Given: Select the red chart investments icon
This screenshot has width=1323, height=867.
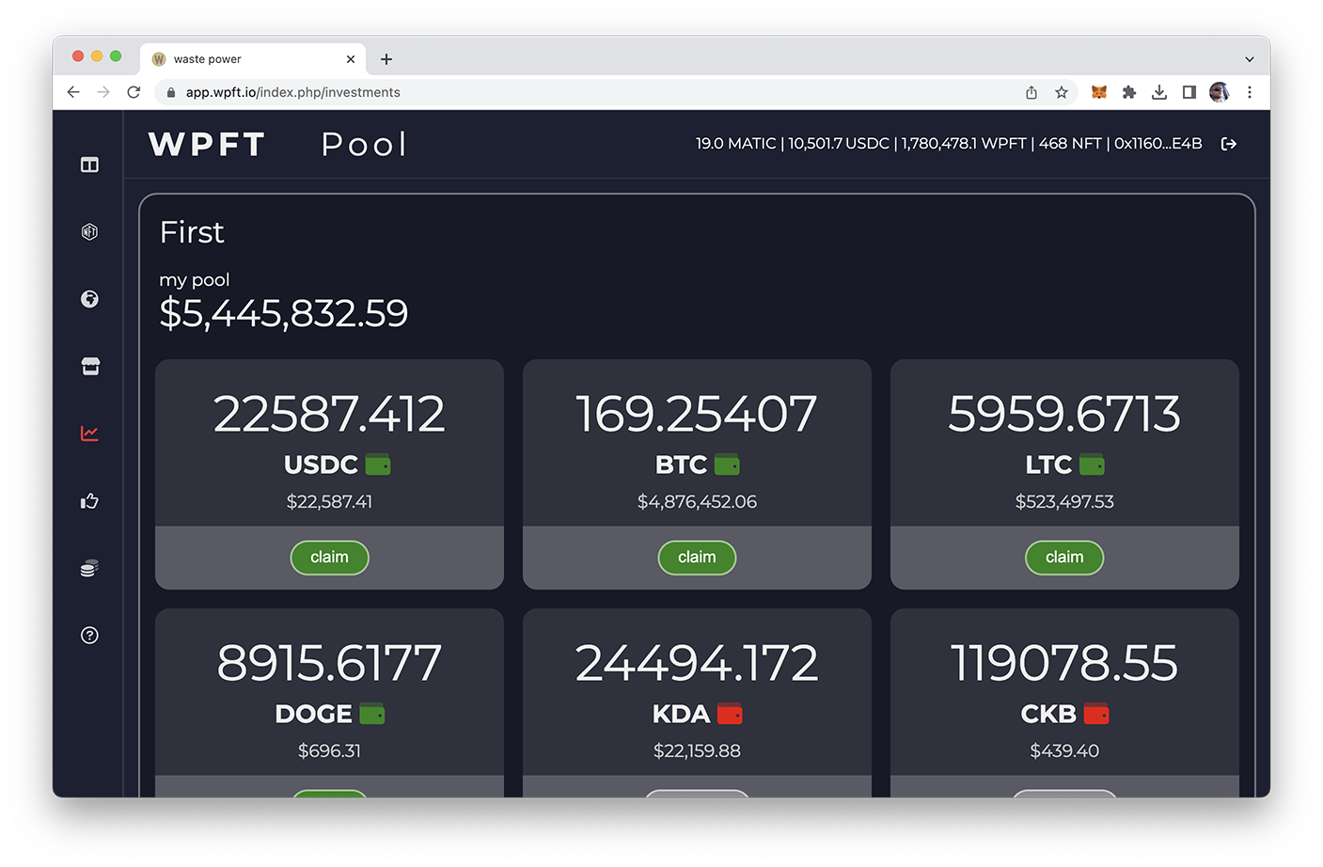Looking at the screenshot, I should (89, 433).
